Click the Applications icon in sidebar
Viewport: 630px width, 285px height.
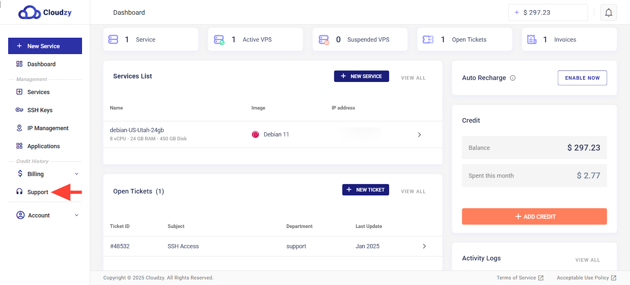(19, 146)
